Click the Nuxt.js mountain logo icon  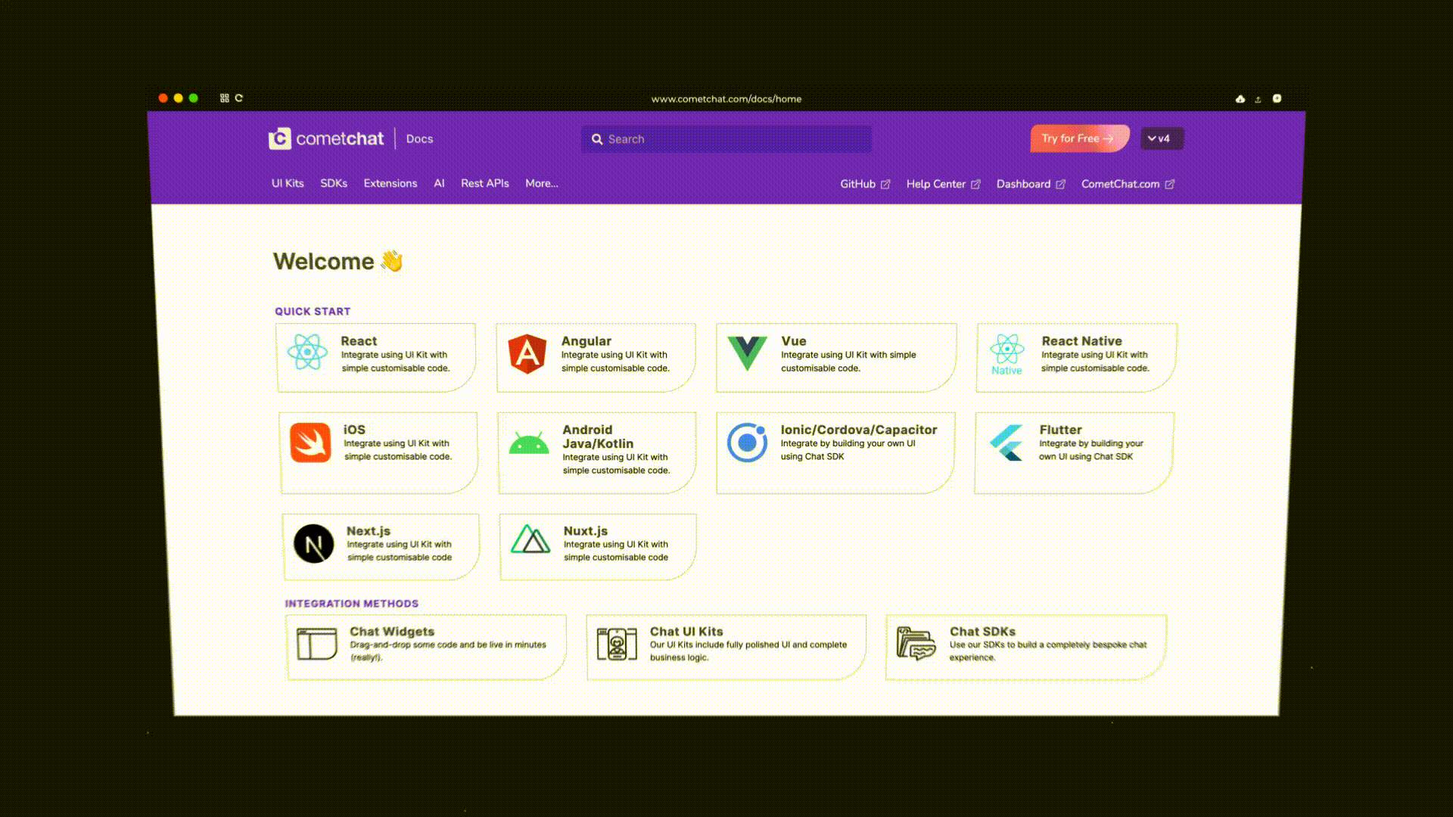(530, 540)
